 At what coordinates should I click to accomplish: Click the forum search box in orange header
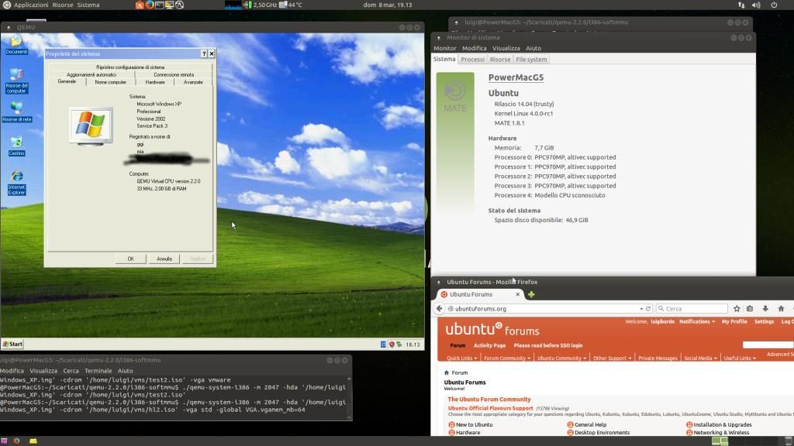click(768, 345)
